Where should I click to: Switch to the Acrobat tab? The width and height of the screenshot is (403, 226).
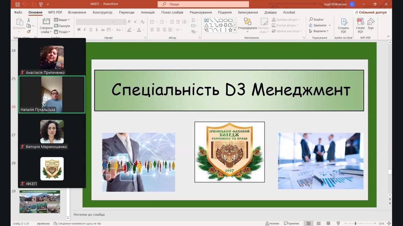pyautogui.click(x=289, y=12)
